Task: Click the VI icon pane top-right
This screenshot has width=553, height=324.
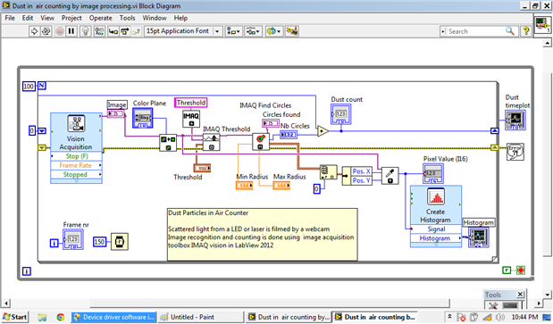Action: (543, 25)
